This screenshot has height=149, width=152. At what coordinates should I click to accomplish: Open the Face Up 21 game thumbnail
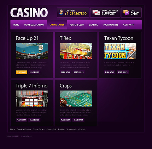(x=32, y=51)
